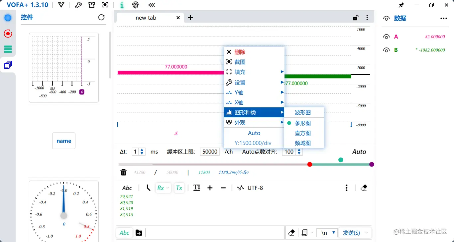454x242 pixels.
Task: Toggle the Tx display in terminal toolbar
Action: pyautogui.click(x=179, y=187)
